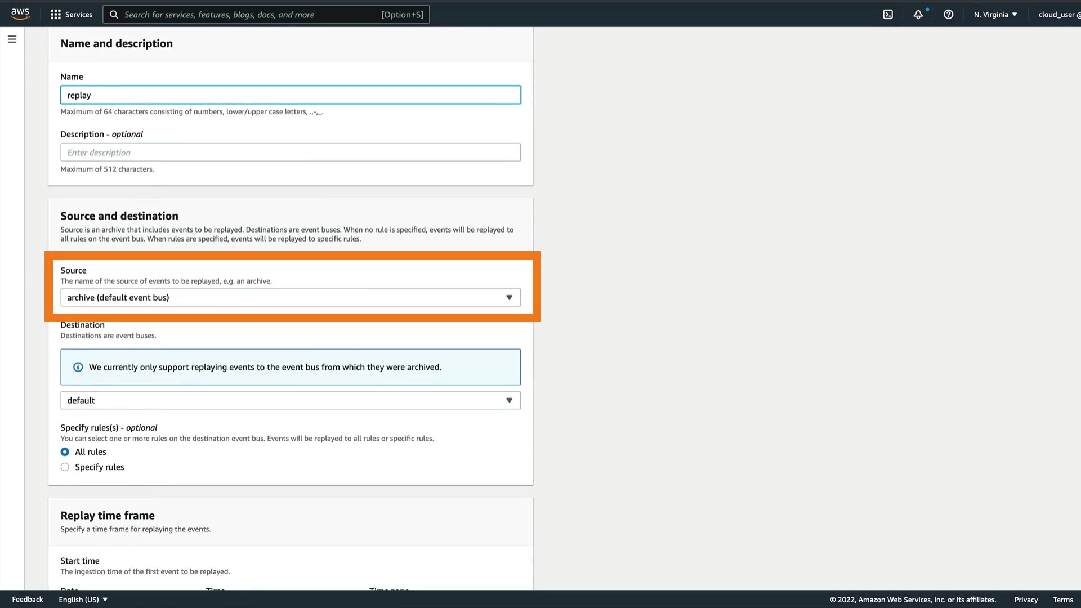Click the AWS logo home icon

click(x=20, y=14)
